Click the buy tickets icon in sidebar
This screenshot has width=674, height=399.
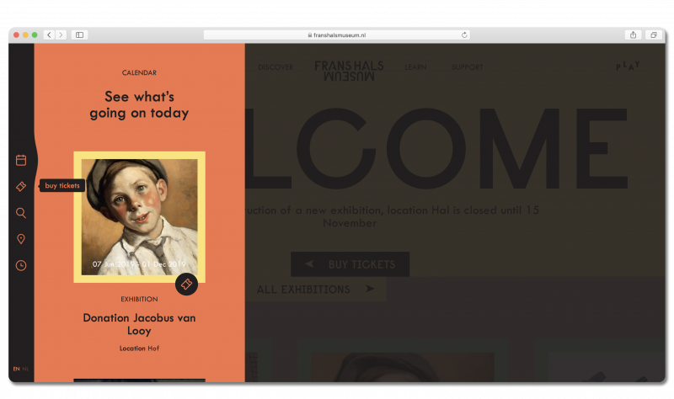(x=21, y=186)
